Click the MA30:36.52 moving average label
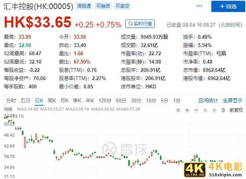Image resolution: width=246 pixels, height=179 pixels. 103,109
